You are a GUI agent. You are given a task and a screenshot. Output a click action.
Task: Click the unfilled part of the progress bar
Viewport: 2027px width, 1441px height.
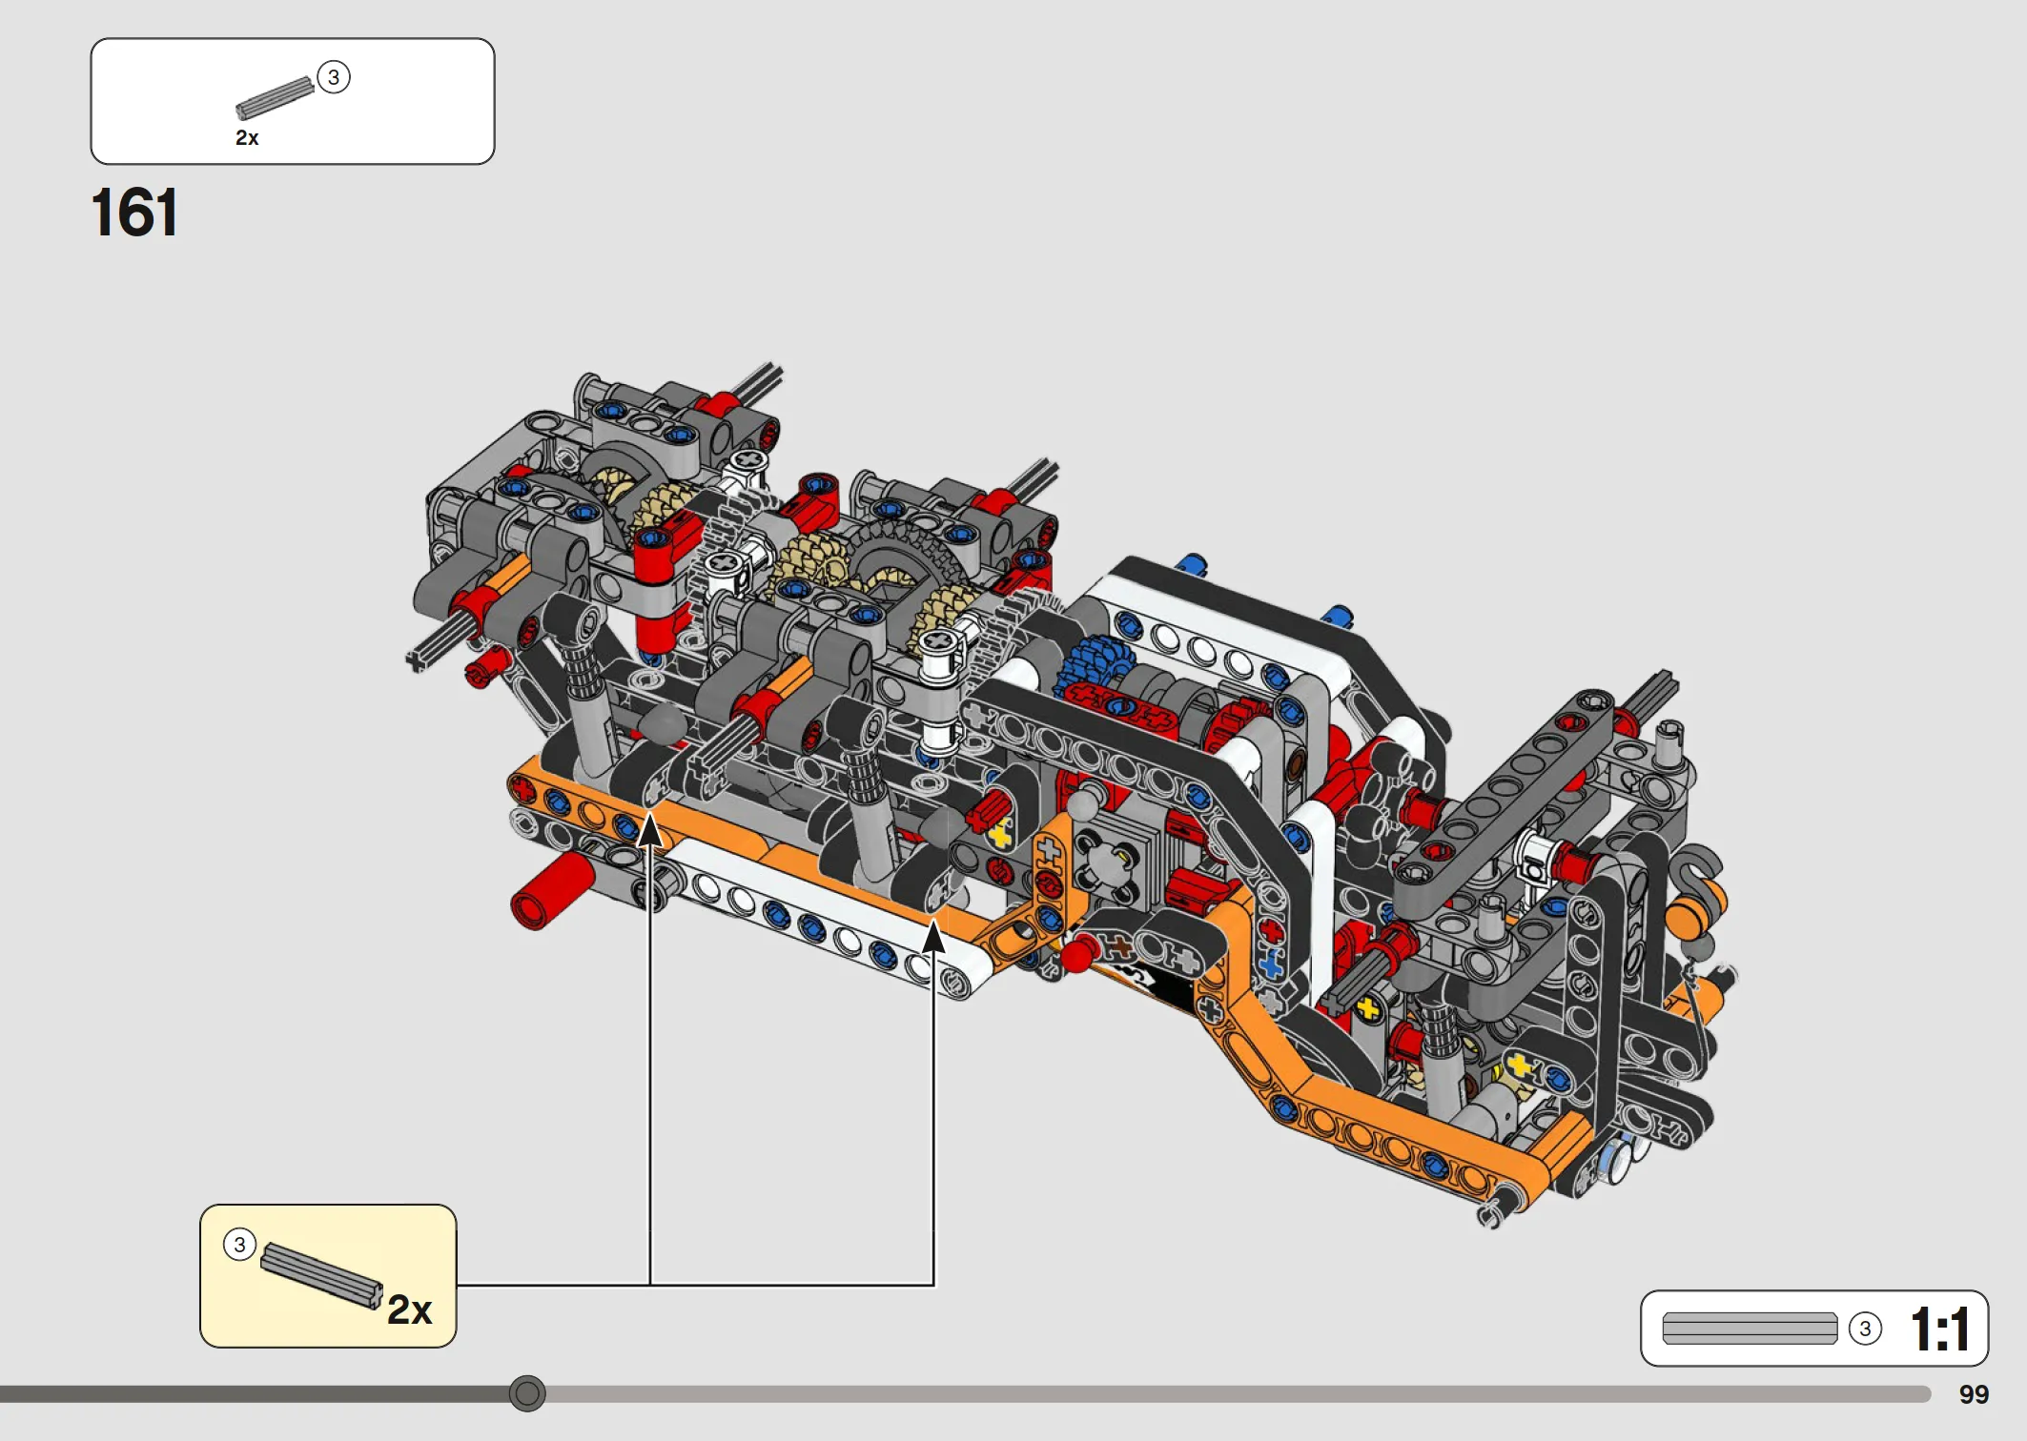1239,1394
